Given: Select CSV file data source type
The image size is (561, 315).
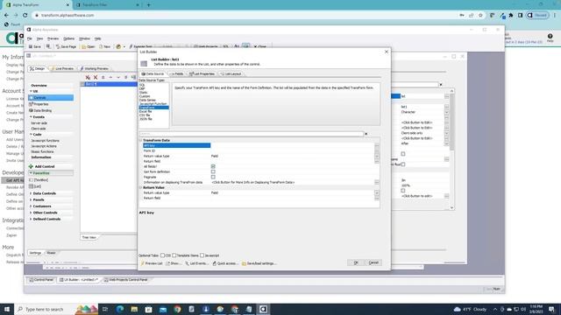Looking at the screenshot, I should tap(145, 115).
